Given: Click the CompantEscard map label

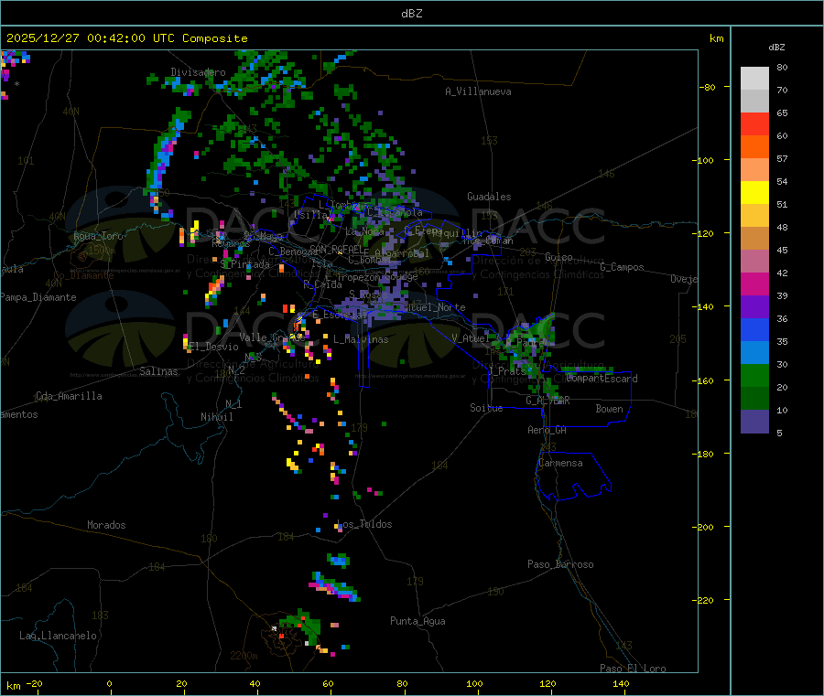Looking at the screenshot, I should [x=602, y=379].
